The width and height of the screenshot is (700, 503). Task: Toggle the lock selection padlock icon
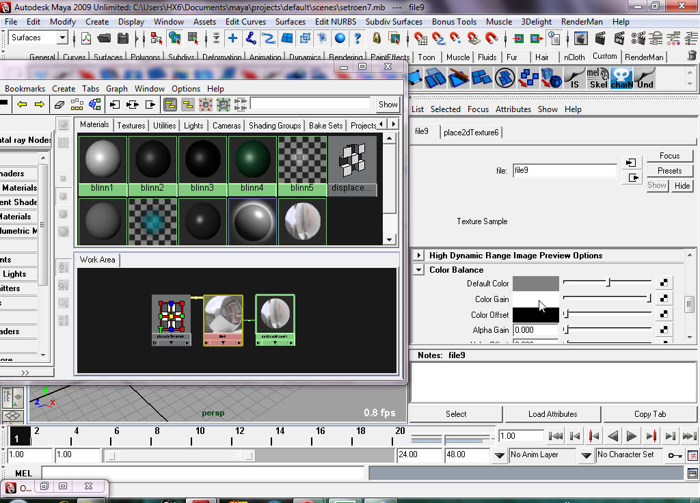coord(377,38)
